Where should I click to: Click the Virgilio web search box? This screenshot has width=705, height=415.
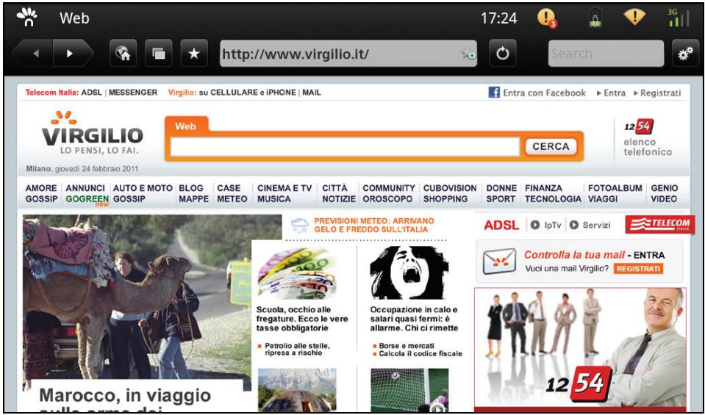[345, 147]
